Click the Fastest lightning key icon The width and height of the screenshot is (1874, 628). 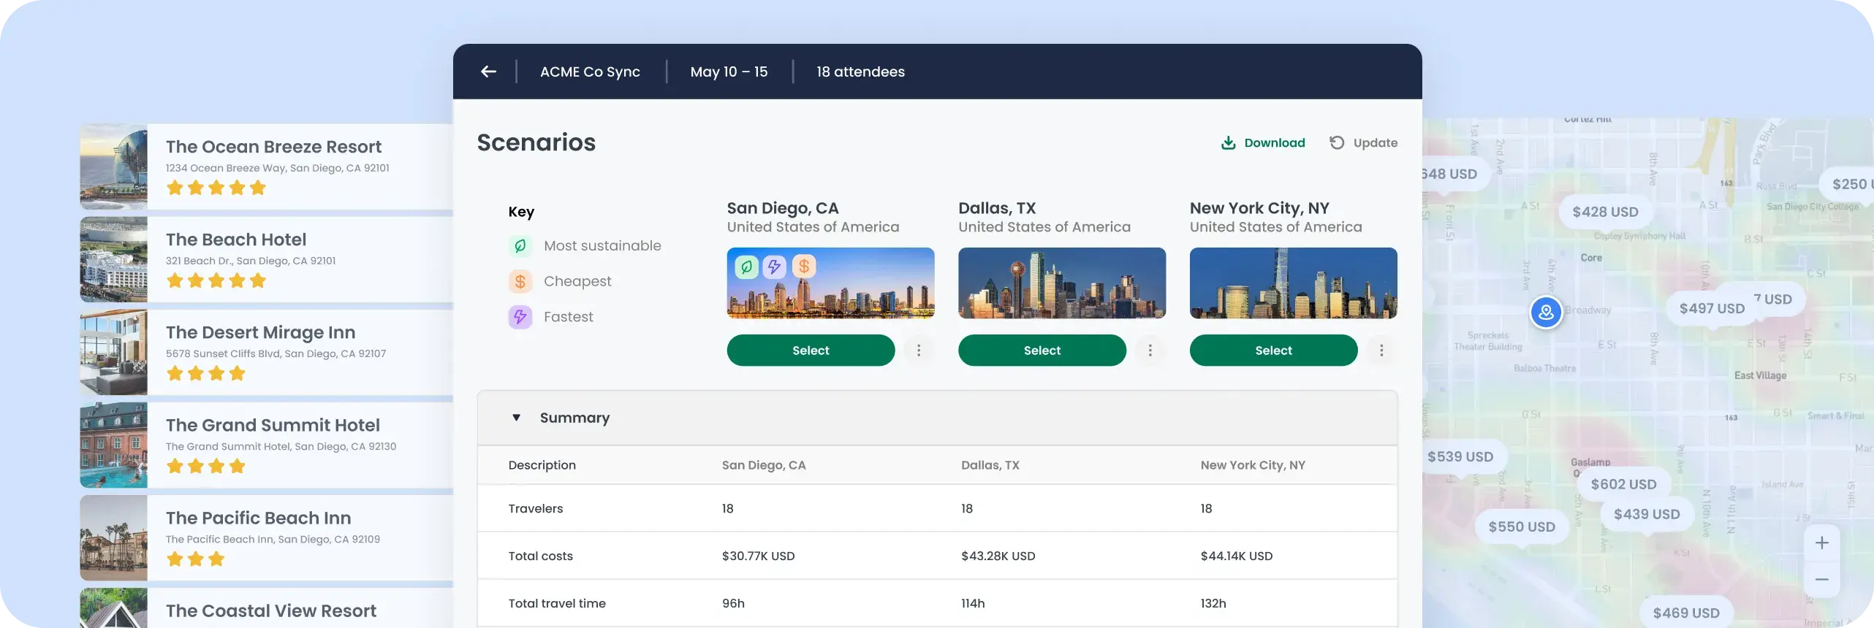point(520,317)
